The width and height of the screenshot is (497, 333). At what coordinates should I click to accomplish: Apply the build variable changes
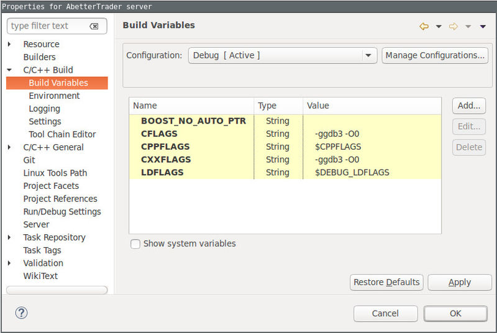pyautogui.click(x=460, y=282)
